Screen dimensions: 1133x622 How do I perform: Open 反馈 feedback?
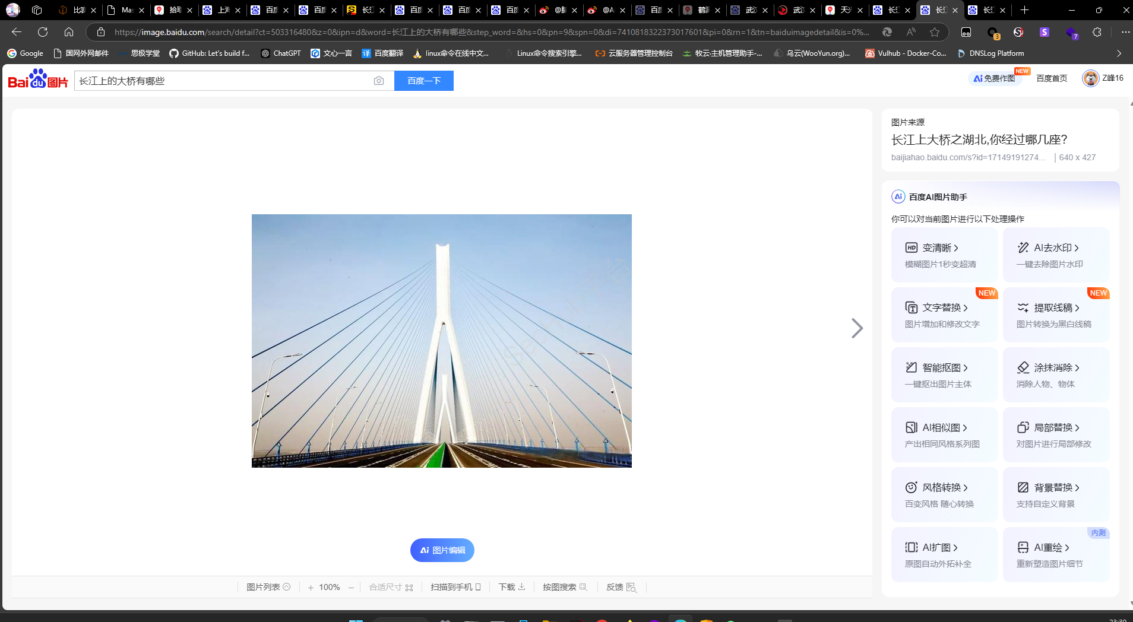(x=621, y=587)
